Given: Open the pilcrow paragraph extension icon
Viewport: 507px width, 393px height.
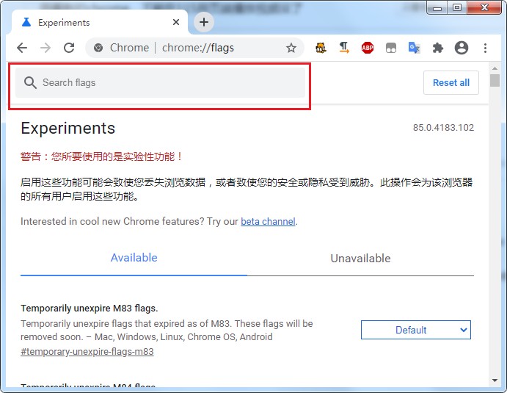Looking at the screenshot, I should point(344,48).
